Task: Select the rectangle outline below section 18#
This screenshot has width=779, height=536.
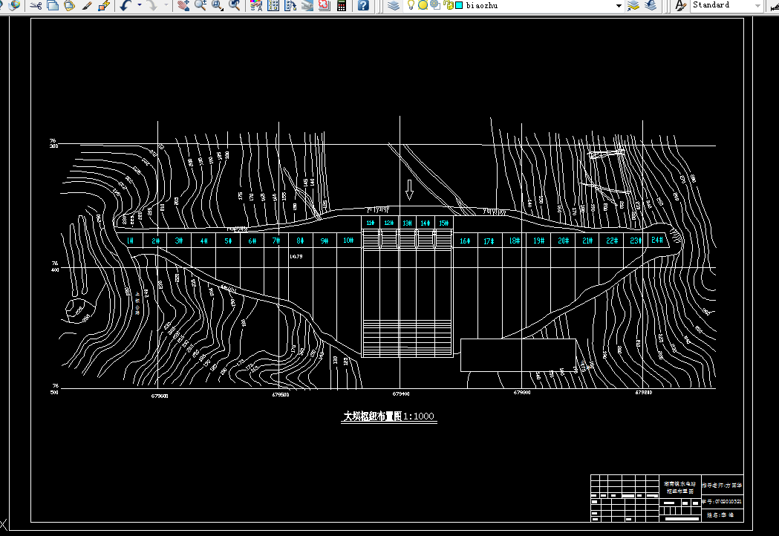Action: (x=518, y=355)
